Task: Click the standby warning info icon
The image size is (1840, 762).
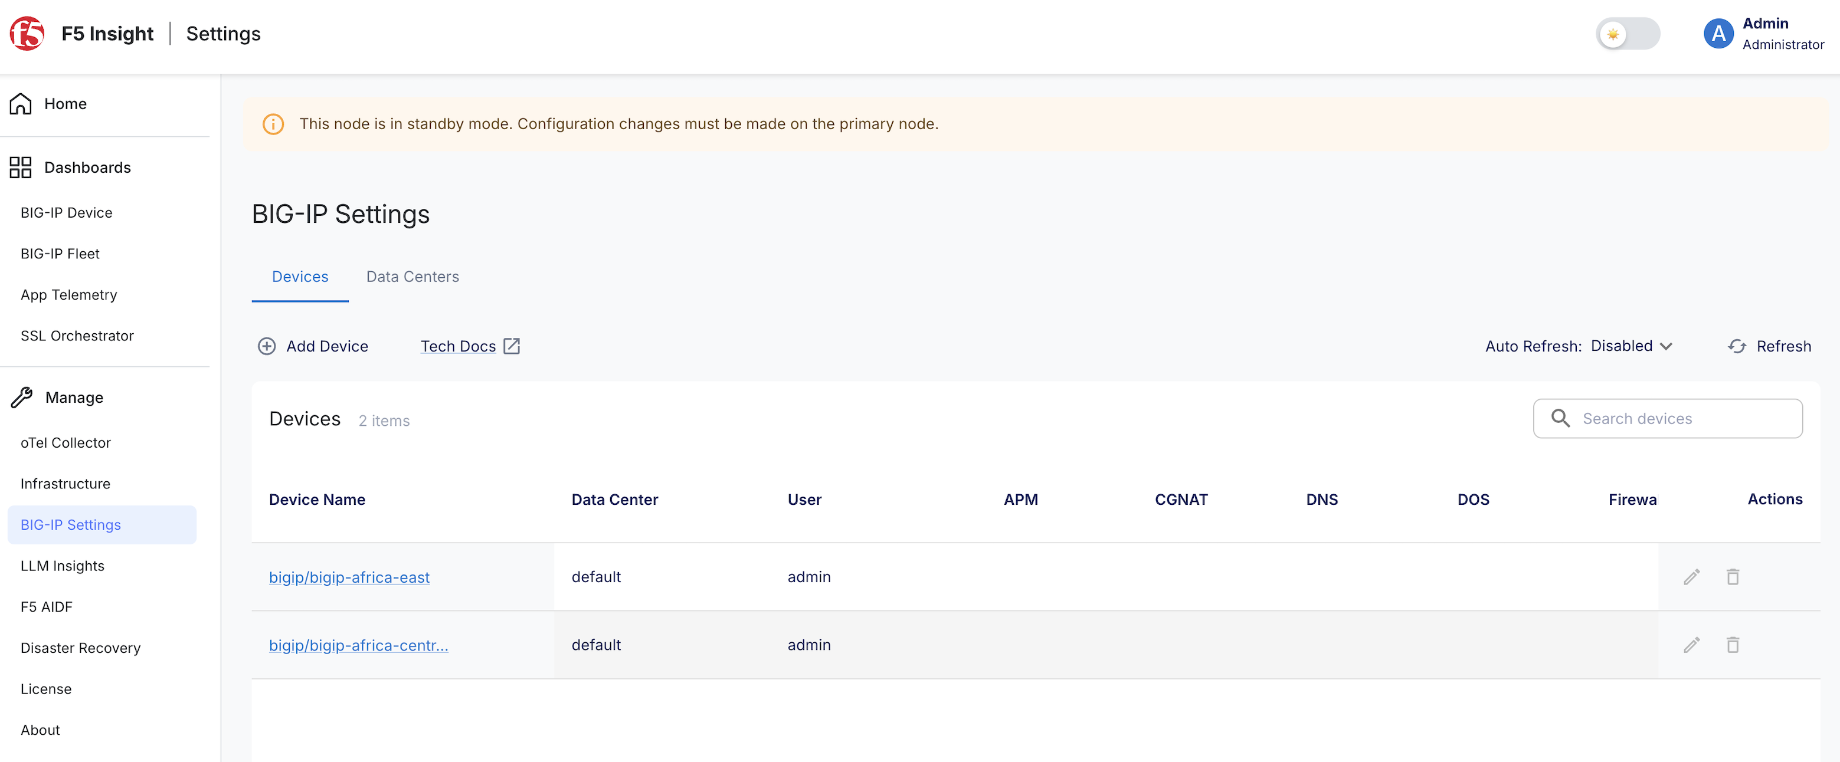Action: [273, 124]
